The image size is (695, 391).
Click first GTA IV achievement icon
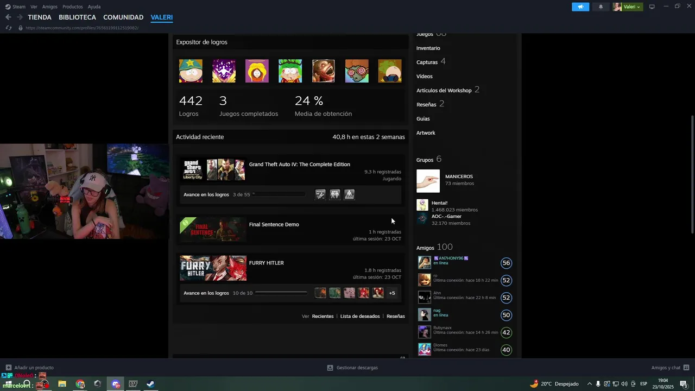tap(320, 194)
